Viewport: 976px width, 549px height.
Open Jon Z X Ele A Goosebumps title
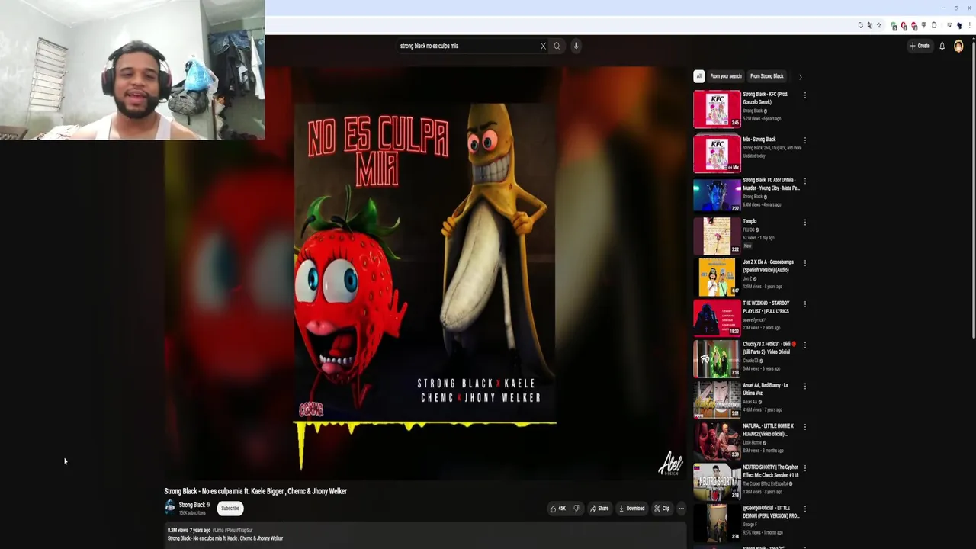(769, 266)
